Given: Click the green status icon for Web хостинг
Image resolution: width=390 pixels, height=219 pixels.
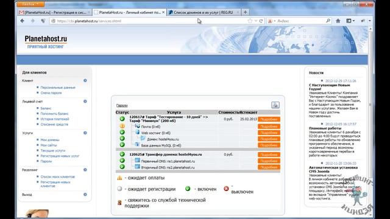Looking at the screenshot, I should 122,133.
